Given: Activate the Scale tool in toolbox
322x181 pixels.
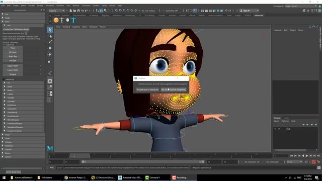Looking at the screenshot, I should [x=49, y=61].
